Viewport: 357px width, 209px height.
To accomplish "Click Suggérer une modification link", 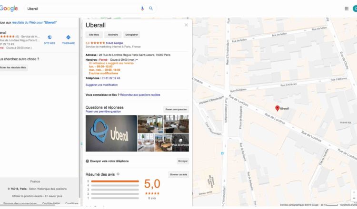I will [x=101, y=85].
